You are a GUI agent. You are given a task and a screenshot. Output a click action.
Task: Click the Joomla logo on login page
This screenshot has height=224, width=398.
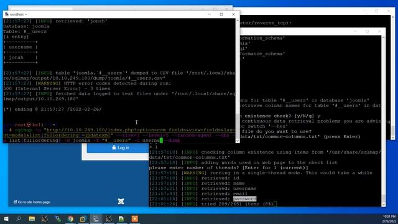[121, 202]
